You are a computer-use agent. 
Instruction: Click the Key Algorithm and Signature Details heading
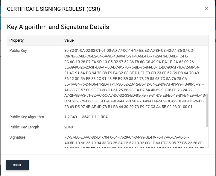(x=58, y=27)
